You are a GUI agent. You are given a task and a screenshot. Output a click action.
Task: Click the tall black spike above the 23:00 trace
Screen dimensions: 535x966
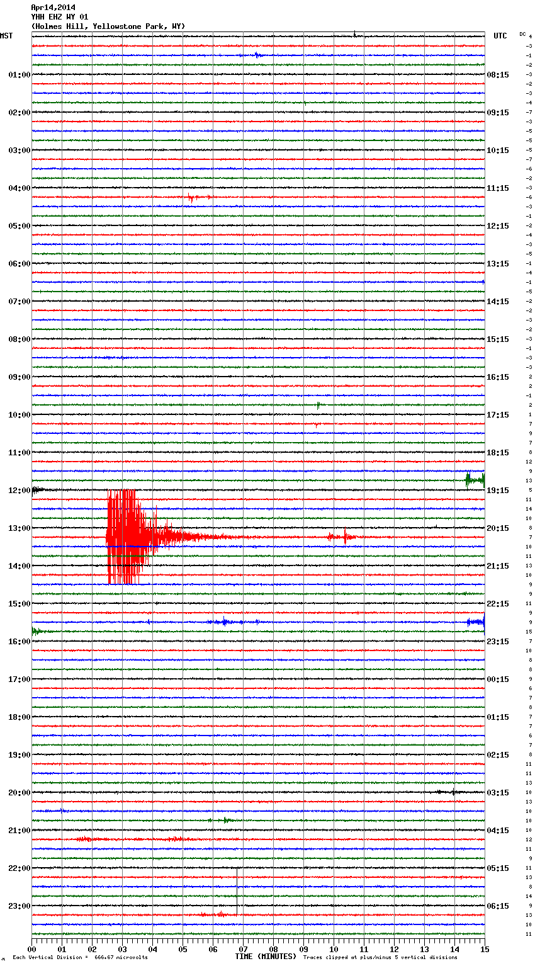(237, 891)
